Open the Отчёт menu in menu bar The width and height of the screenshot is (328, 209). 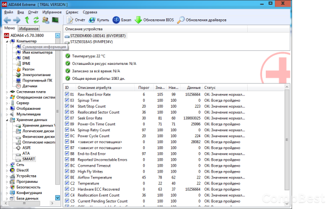click(x=33, y=12)
